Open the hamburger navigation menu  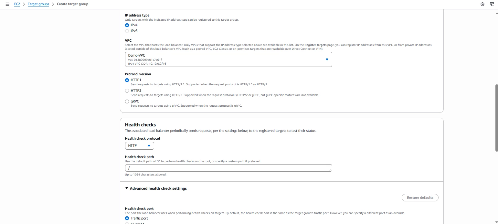[7, 4]
